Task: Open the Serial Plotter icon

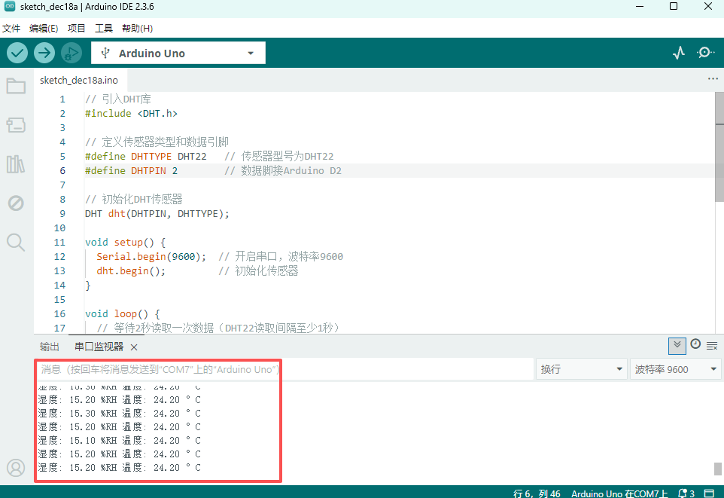Action: click(679, 53)
